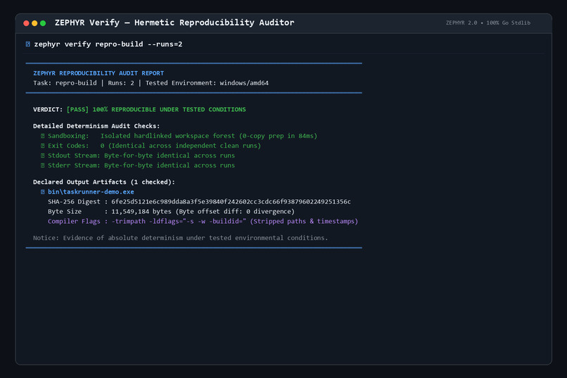The width and height of the screenshot is (567, 378).
Task: Click the green maximize window dot
Action: (43, 23)
